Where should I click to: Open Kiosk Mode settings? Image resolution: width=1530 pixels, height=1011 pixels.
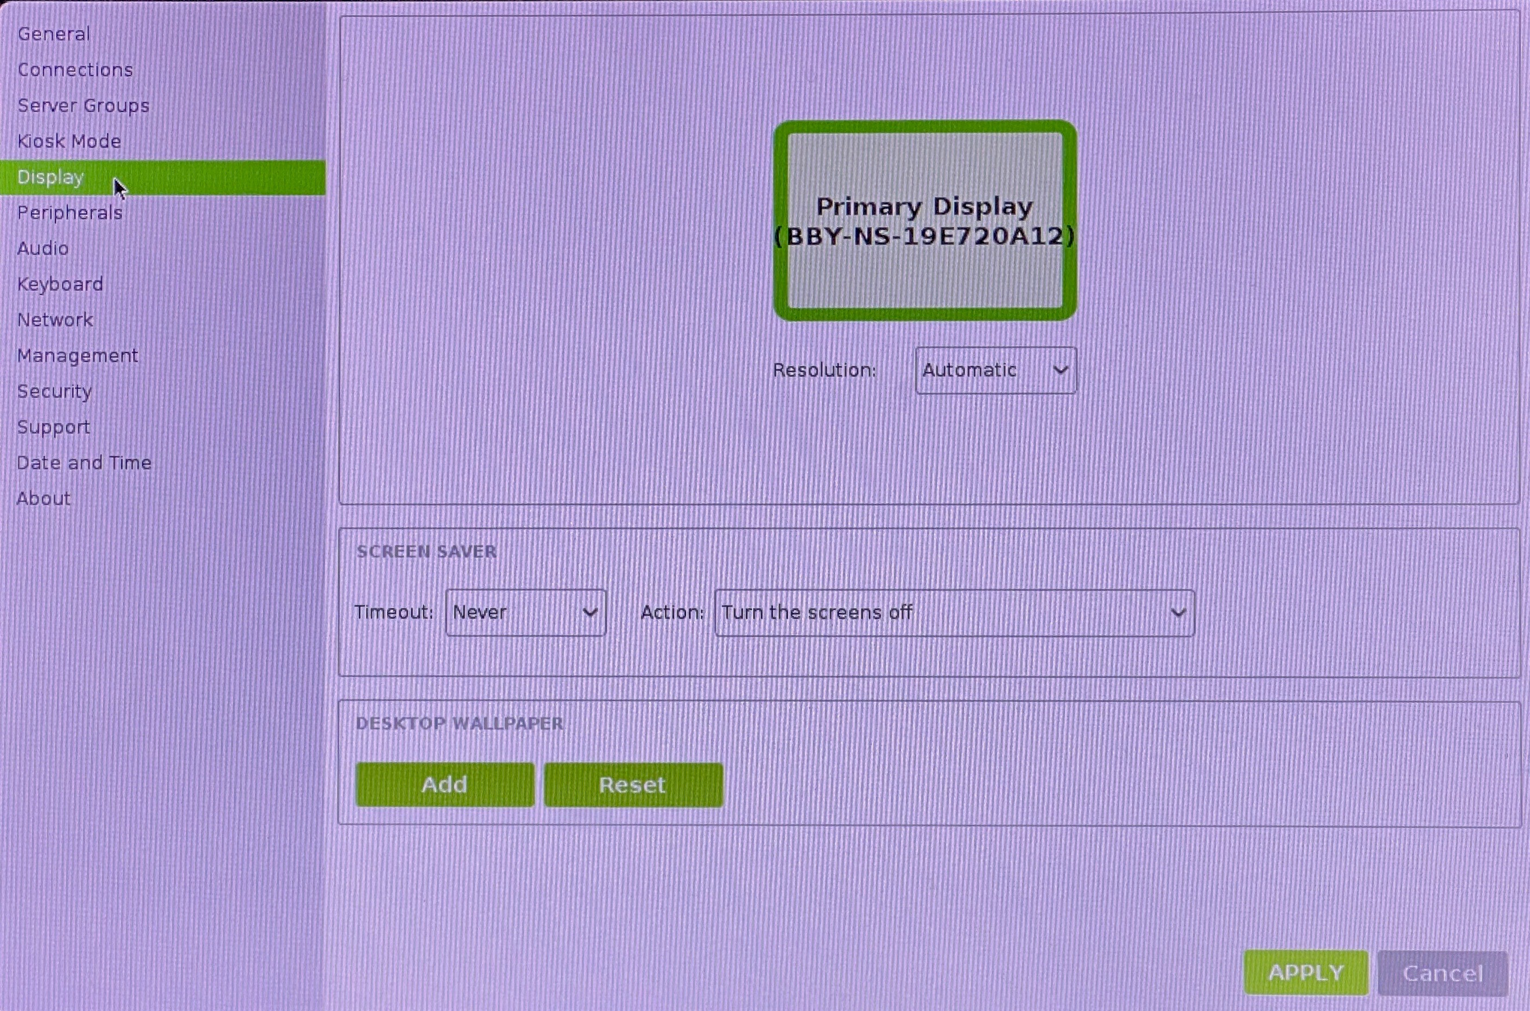click(x=69, y=141)
